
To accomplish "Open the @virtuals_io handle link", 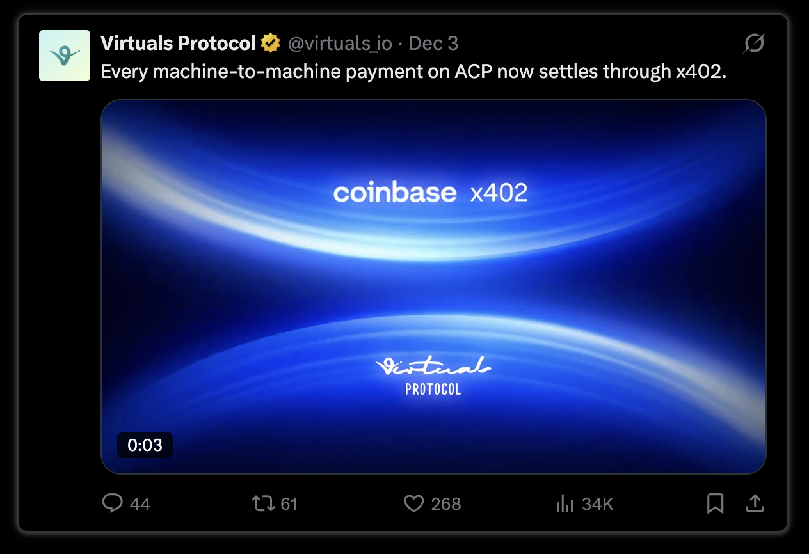I will pos(340,44).
